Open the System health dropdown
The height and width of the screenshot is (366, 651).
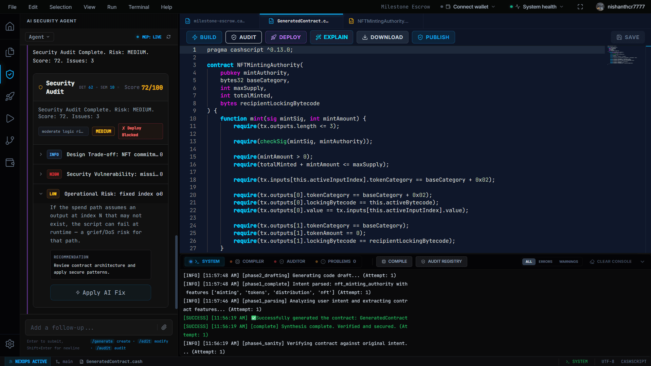click(x=537, y=7)
